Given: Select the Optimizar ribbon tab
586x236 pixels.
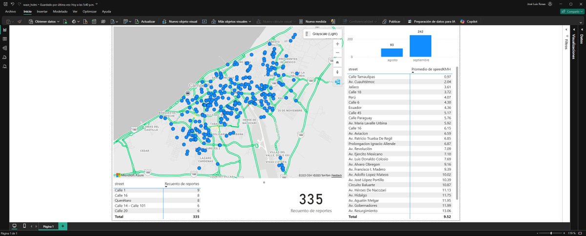Looking at the screenshot, I should click(89, 11).
